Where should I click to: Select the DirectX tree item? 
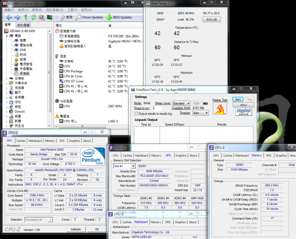17,112
